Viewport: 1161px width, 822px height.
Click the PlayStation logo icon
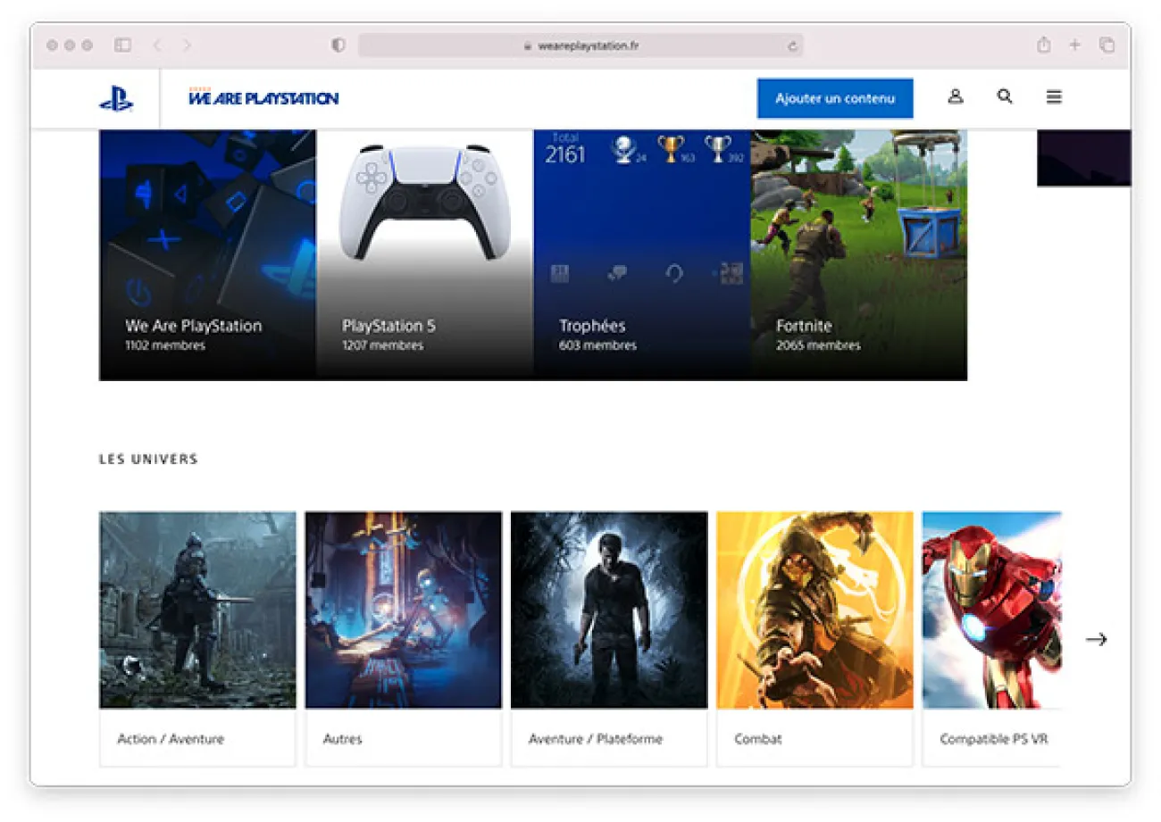point(116,98)
